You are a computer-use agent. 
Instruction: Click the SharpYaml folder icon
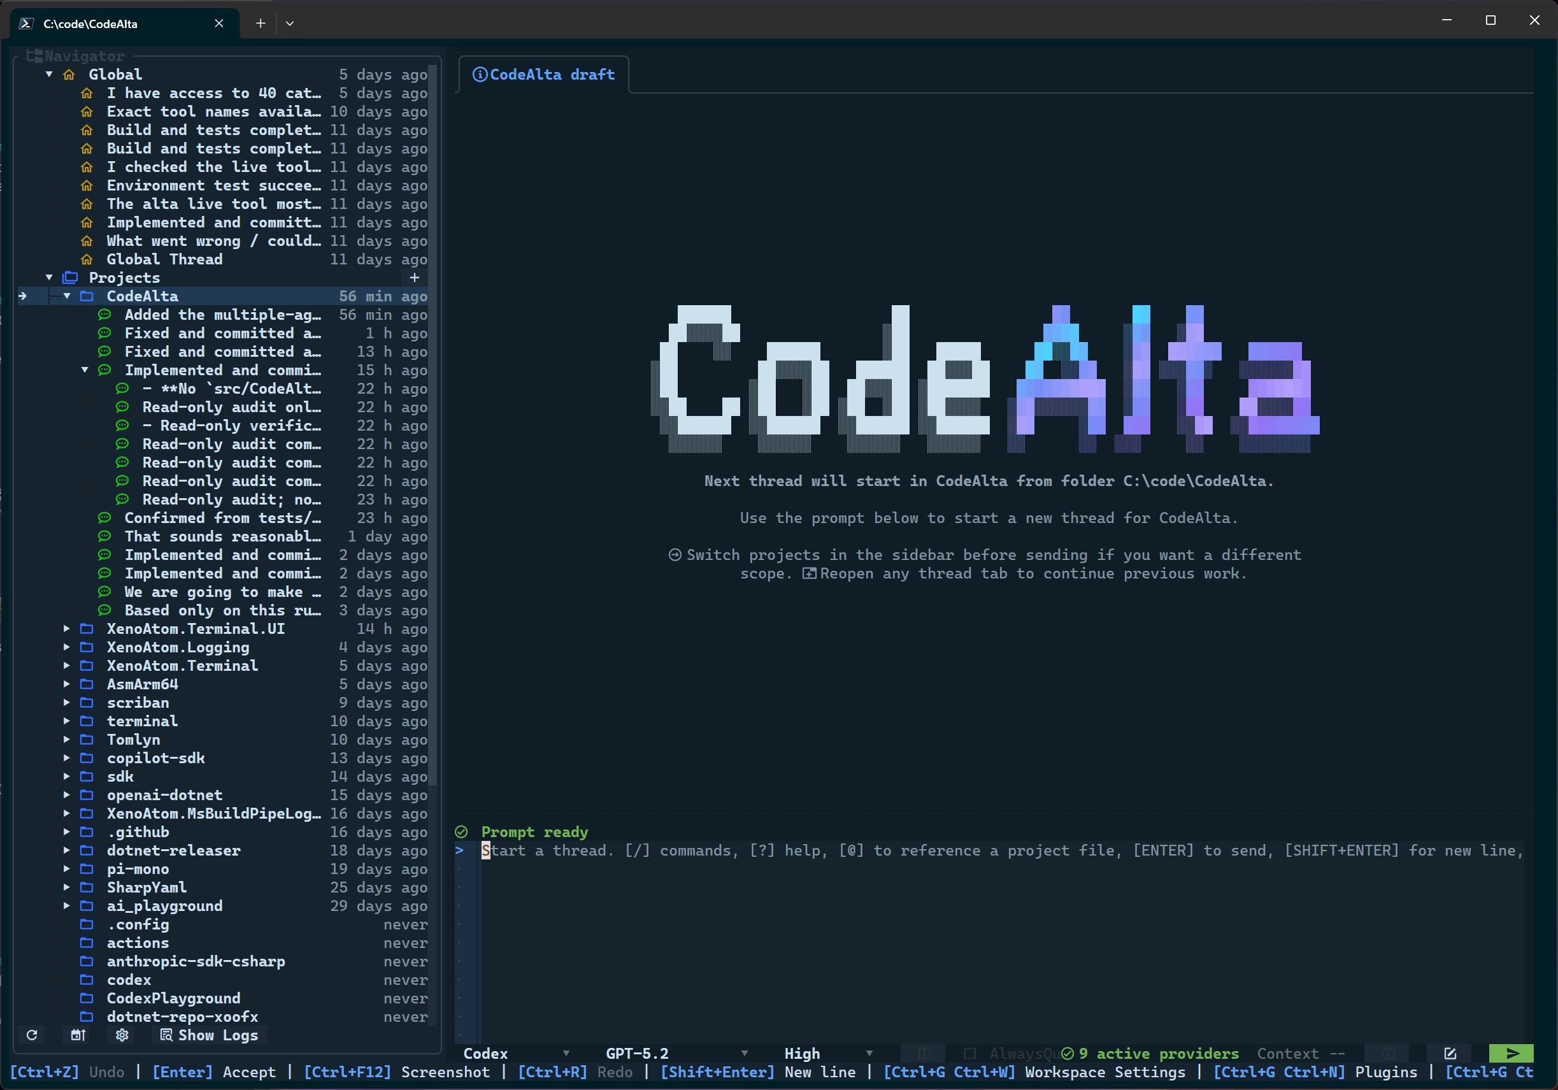tap(87, 887)
